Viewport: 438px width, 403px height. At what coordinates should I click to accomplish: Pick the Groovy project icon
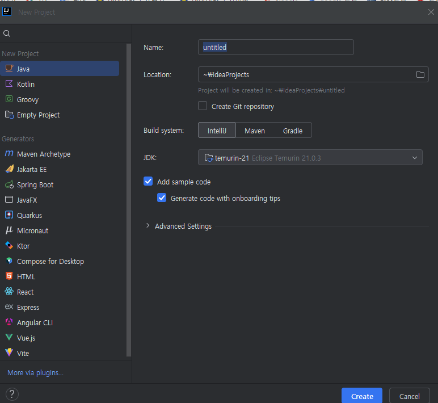(9, 99)
